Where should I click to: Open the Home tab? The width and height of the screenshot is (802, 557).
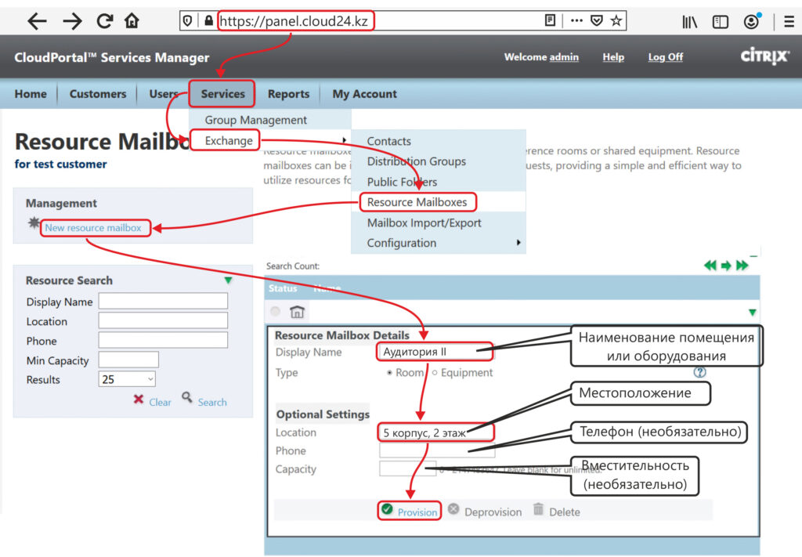tap(31, 94)
